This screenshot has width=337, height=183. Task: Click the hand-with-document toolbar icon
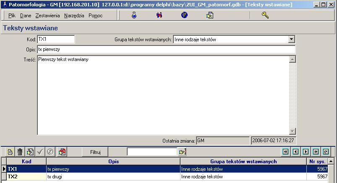(x=210, y=15)
